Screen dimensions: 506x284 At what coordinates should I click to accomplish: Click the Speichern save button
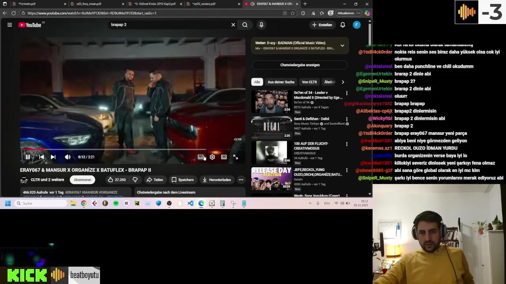click(x=183, y=180)
